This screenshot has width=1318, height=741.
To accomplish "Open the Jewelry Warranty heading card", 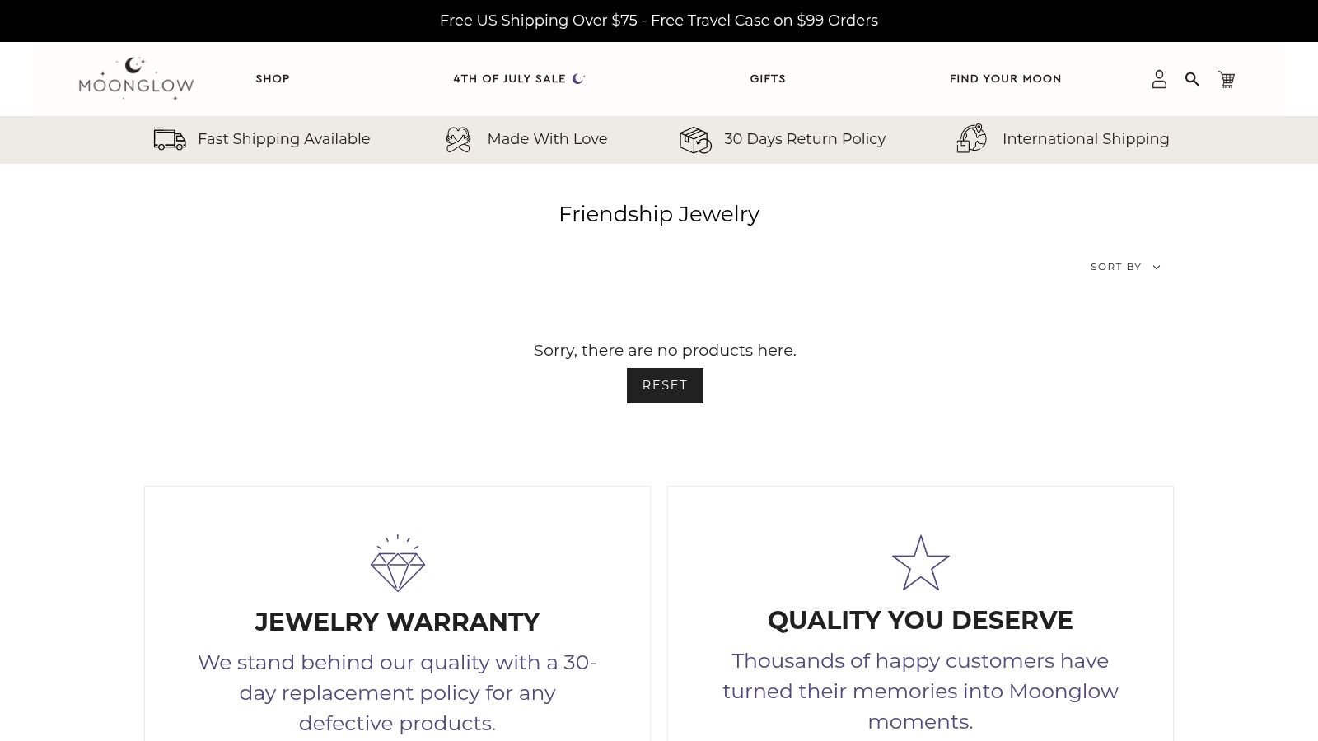I will click(397, 622).
